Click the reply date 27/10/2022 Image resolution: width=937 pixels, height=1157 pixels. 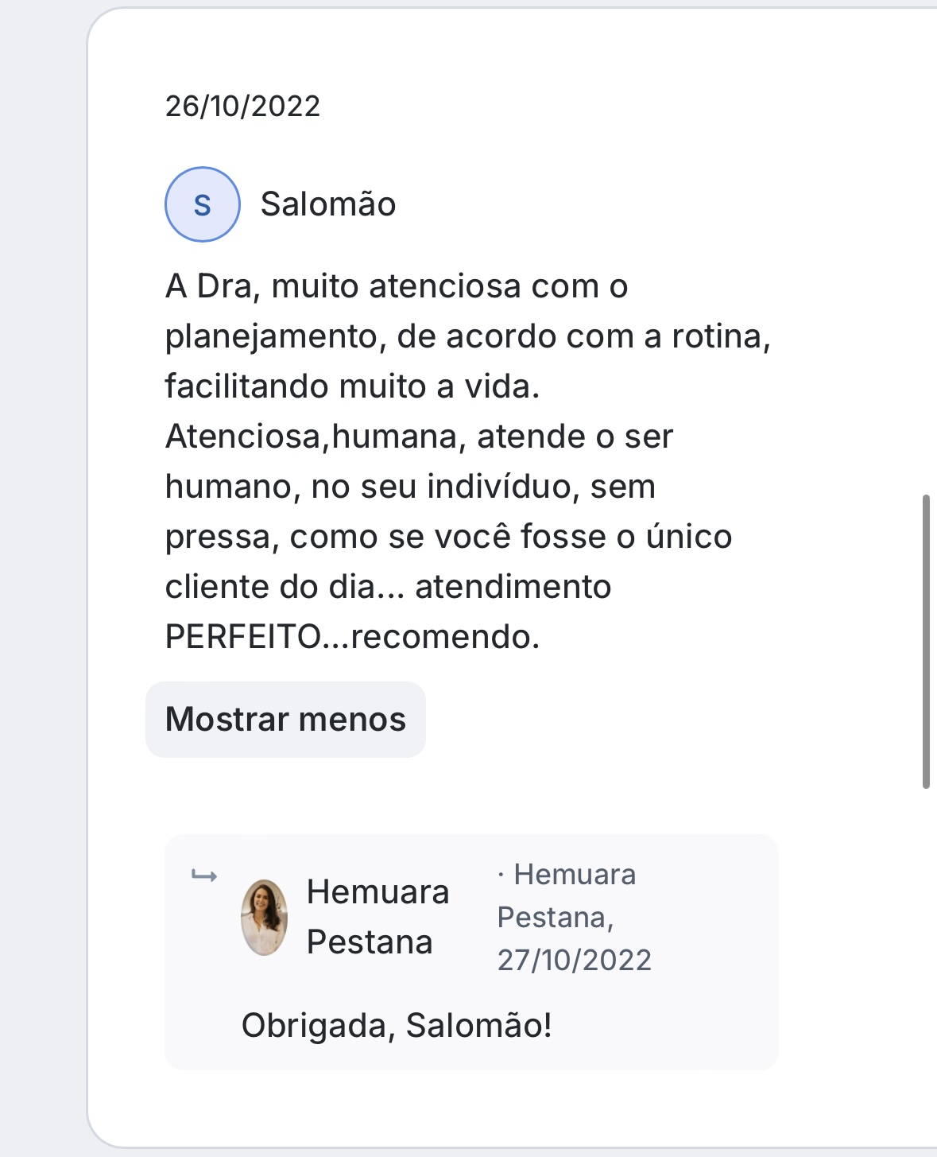[x=574, y=960]
